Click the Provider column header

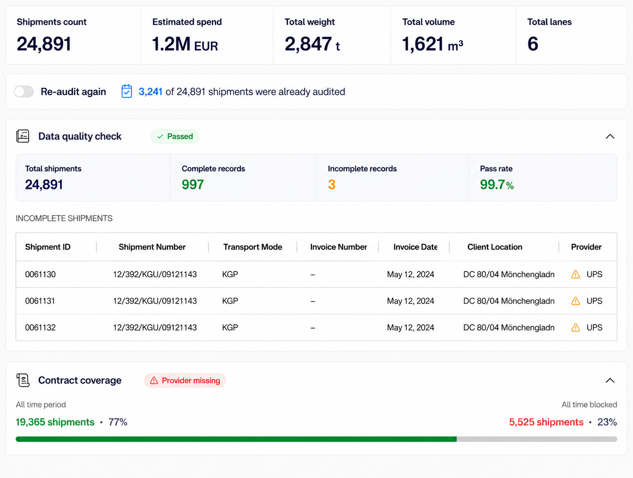pos(587,247)
